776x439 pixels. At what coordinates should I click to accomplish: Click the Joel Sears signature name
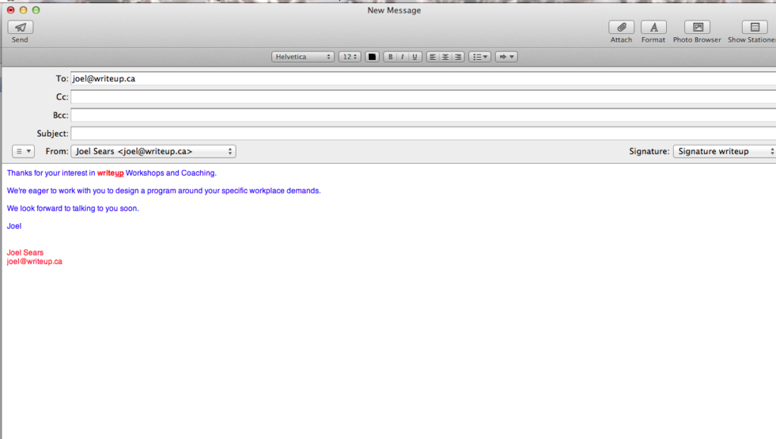coord(25,252)
